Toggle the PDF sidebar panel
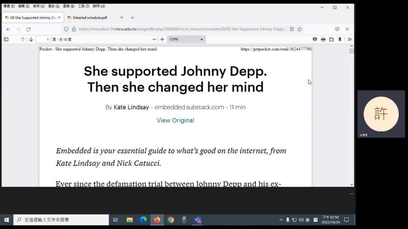 click(6, 39)
